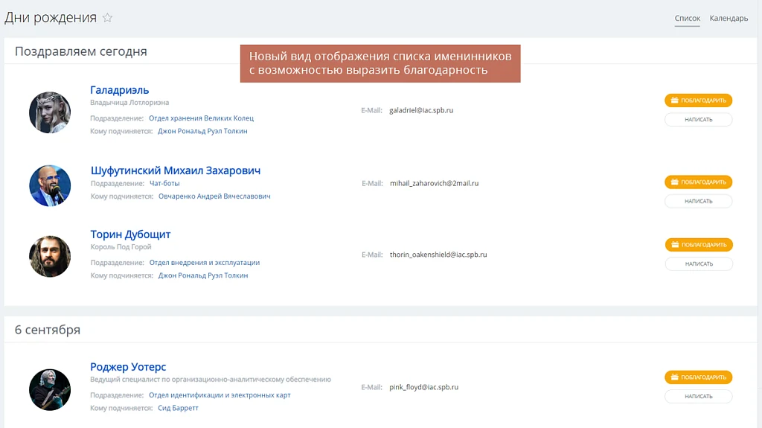Open the Галадриэль profile name link
The width and height of the screenshot is (762, 428).
coord(120,90)
